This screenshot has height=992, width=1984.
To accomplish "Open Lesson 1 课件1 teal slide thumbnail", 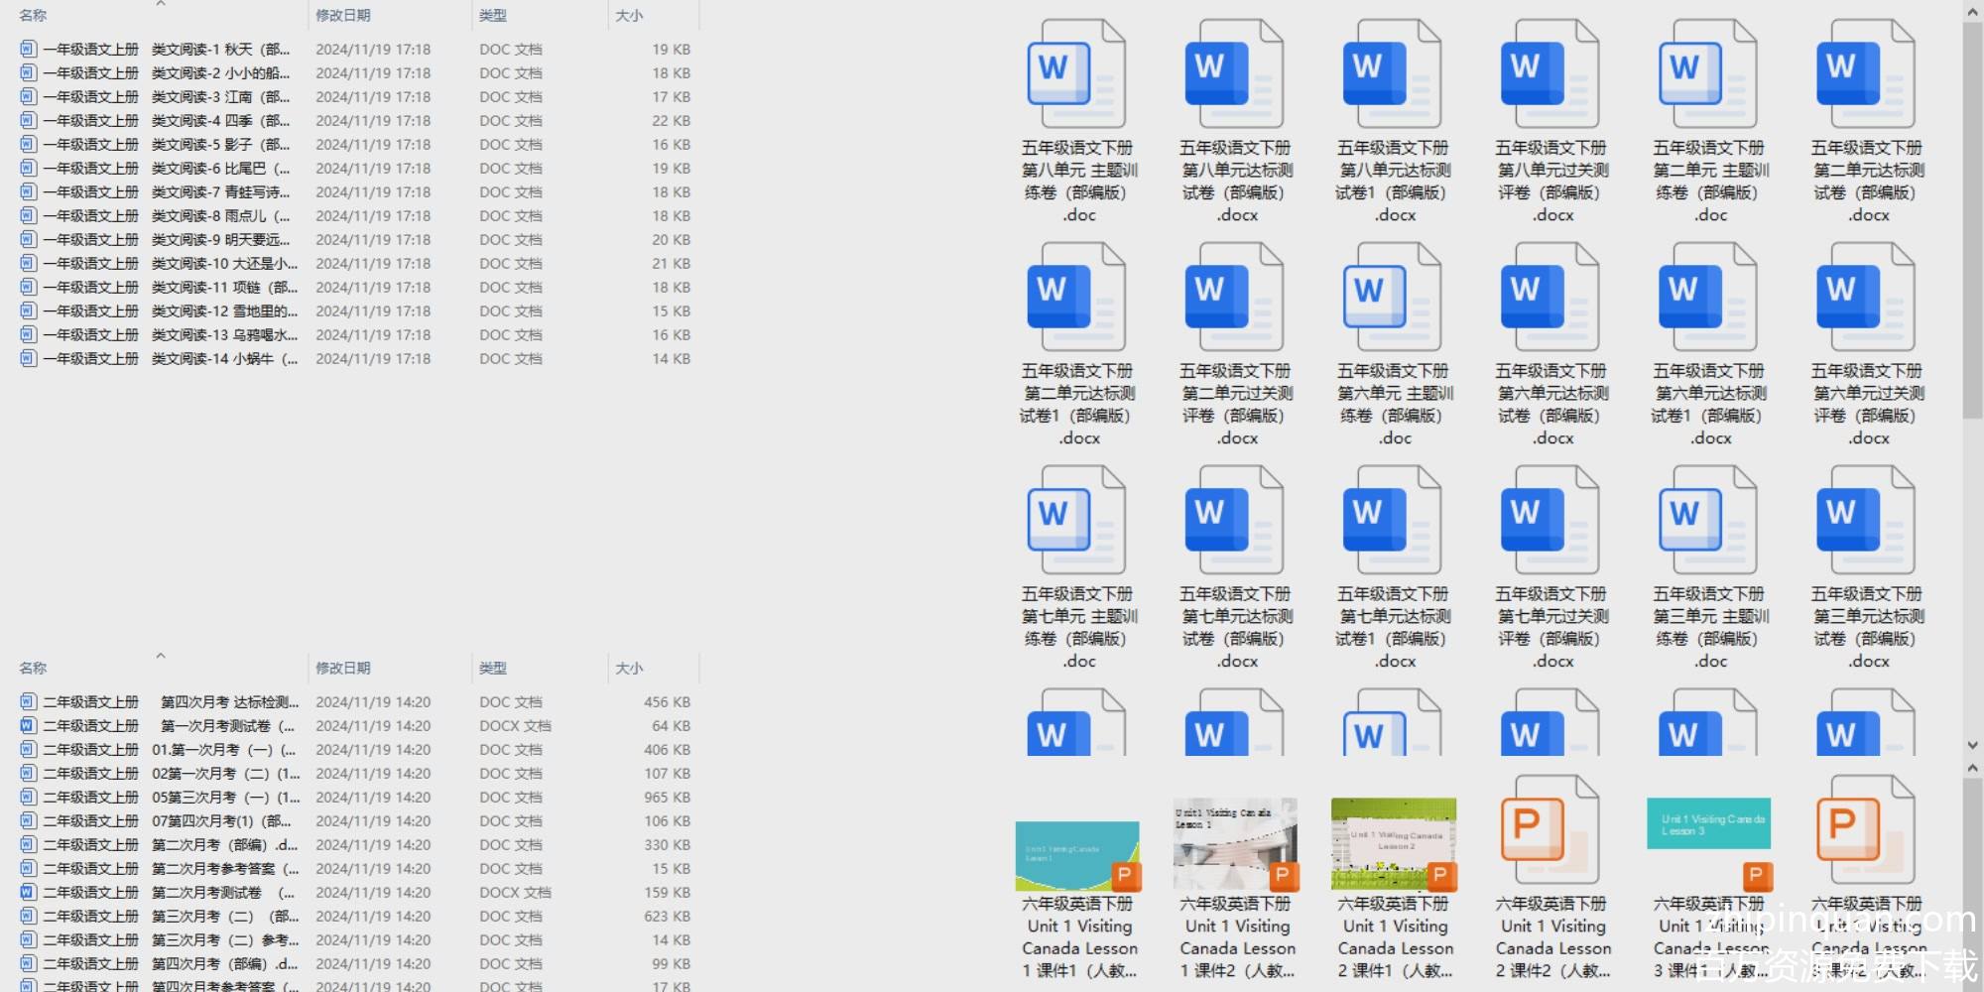I will coord(1077,855).
